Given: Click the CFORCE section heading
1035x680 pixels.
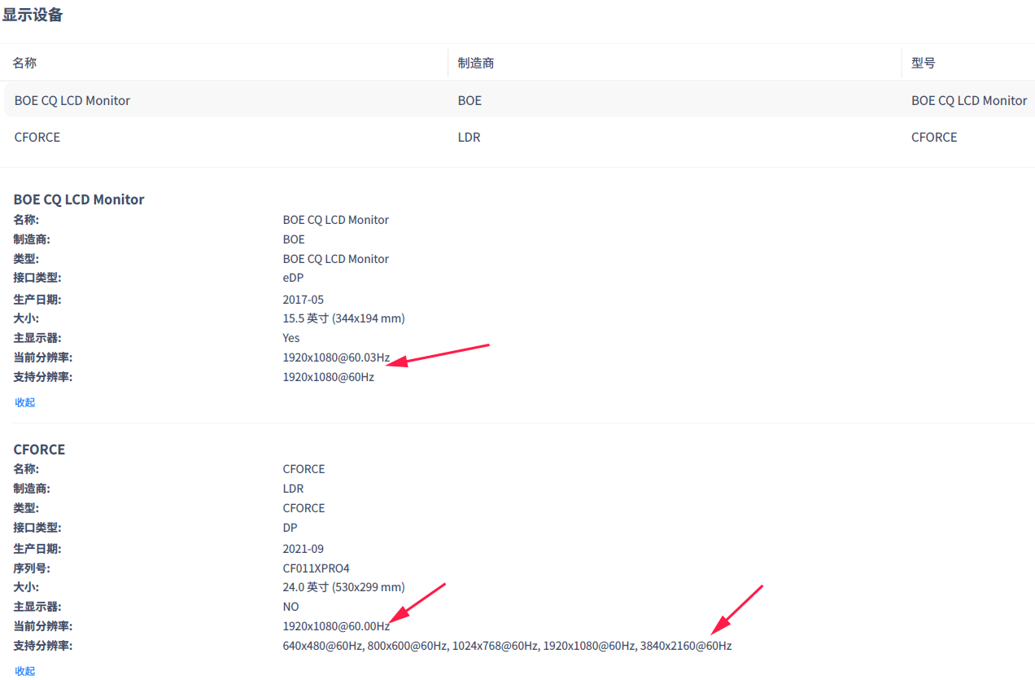Looking at the screenshot, I should click(39, 450).
